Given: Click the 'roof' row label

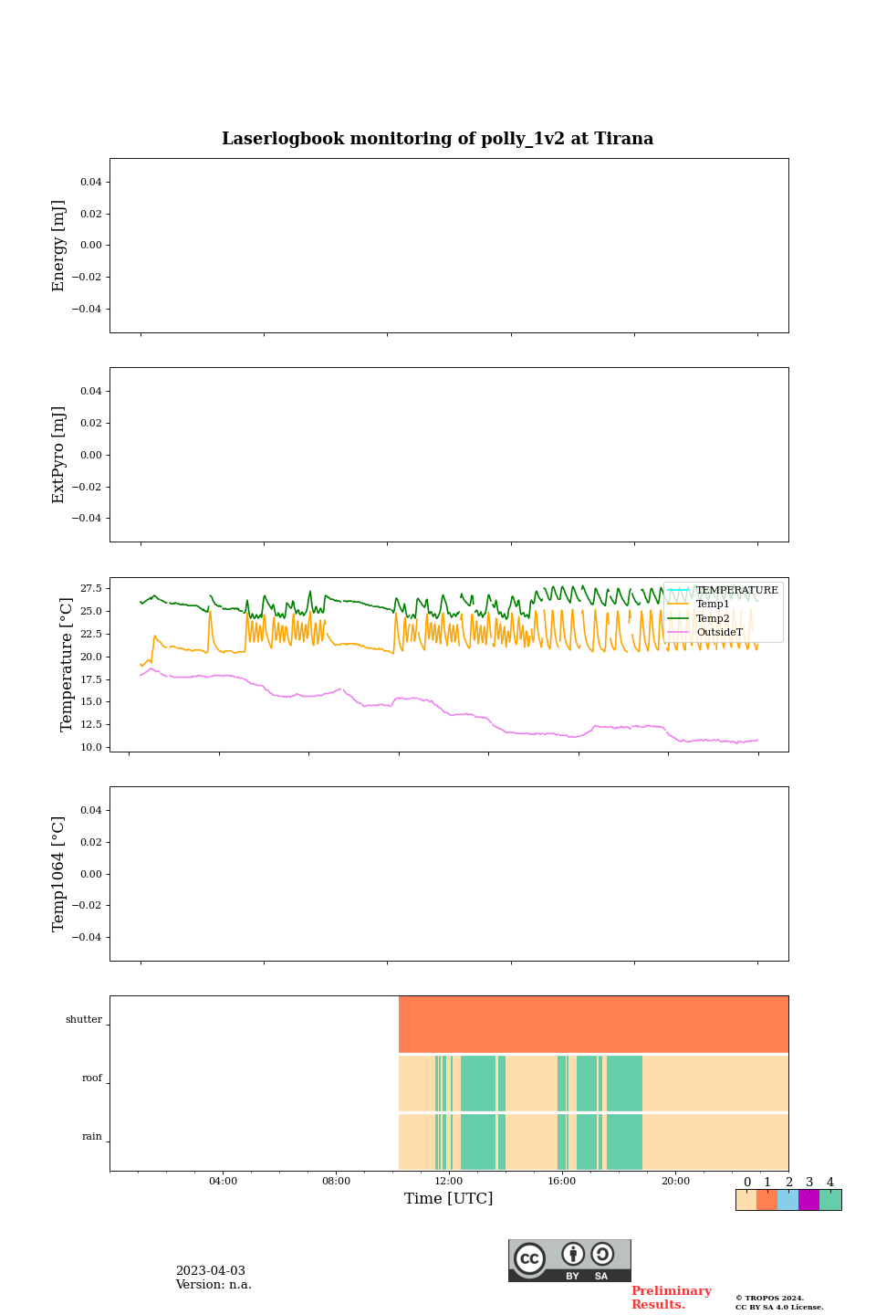Looking at the screenshot, I should (92, 1078).
